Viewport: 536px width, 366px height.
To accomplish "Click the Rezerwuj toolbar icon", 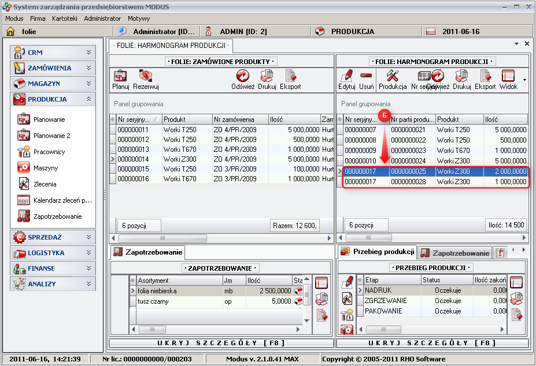I will point(146,80).
